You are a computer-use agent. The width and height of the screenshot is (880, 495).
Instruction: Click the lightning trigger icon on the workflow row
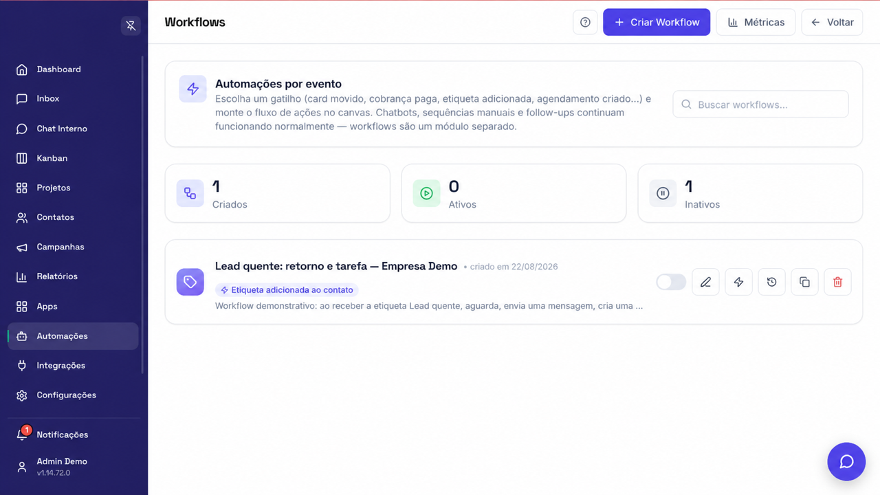(738, 282)
